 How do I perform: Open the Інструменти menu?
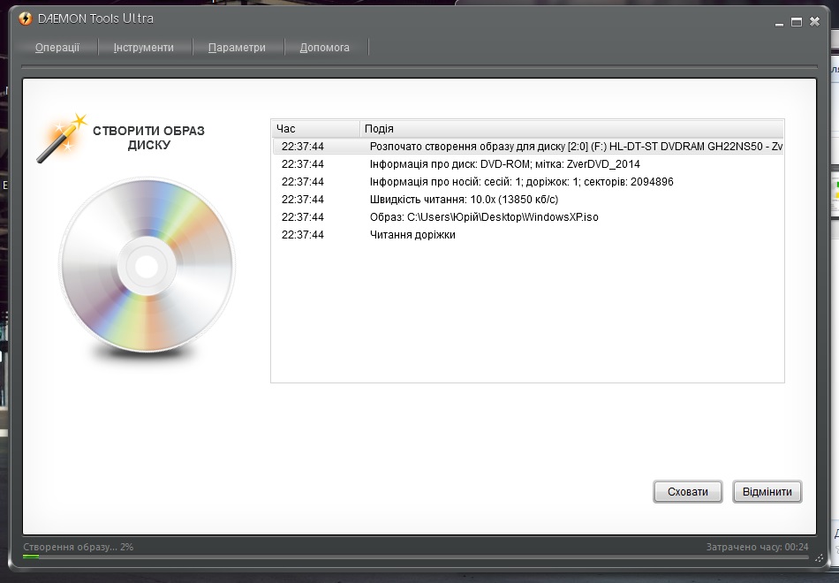[x=143, y=48]
